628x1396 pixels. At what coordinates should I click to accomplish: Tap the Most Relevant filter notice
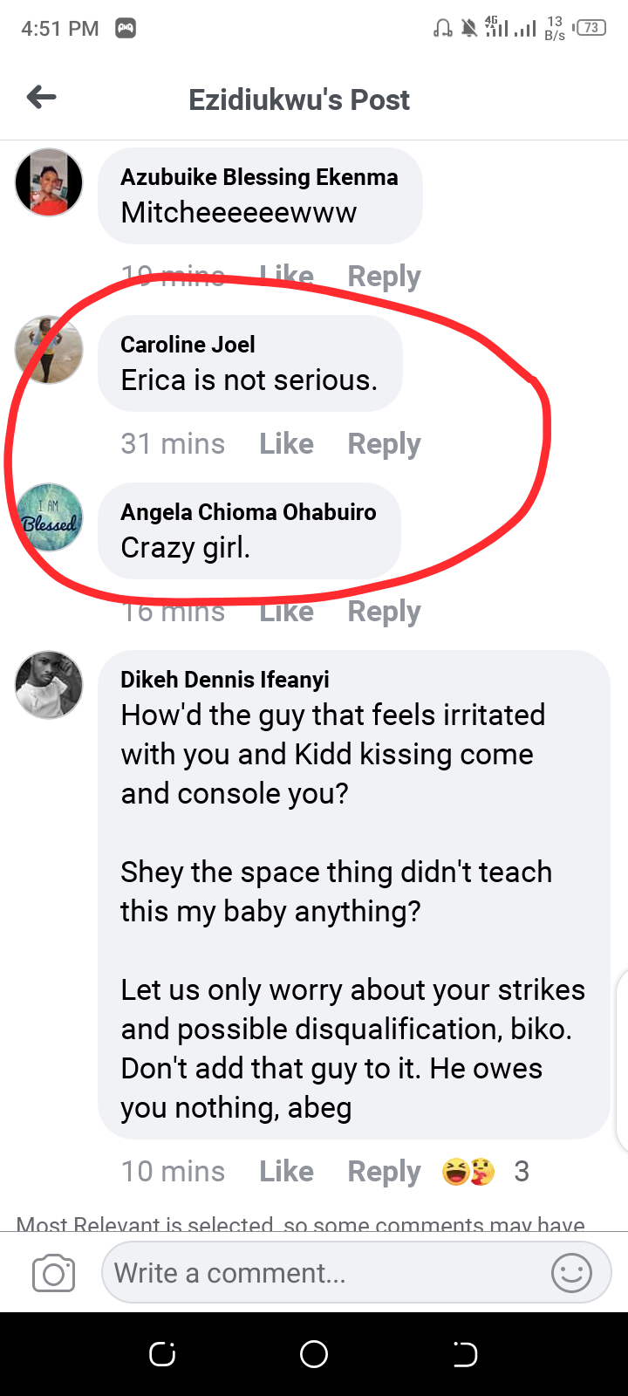click(x=301, y=1223)
